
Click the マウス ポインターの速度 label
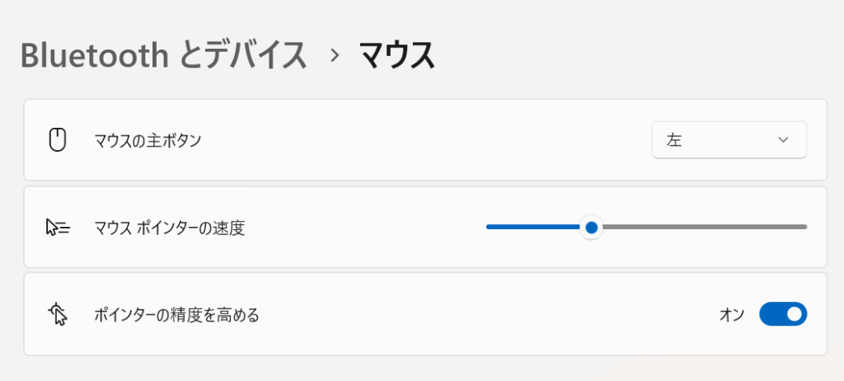pyautogui.click(x=170, y=228)
